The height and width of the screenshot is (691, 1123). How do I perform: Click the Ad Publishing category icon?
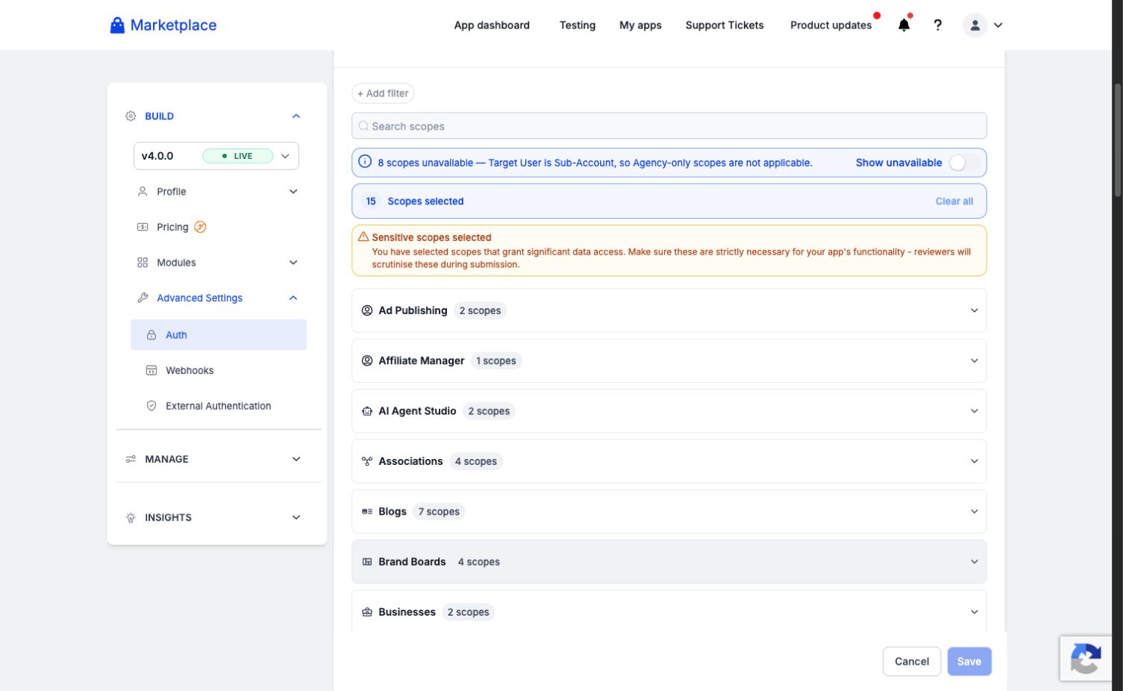(x=367, y=310)
